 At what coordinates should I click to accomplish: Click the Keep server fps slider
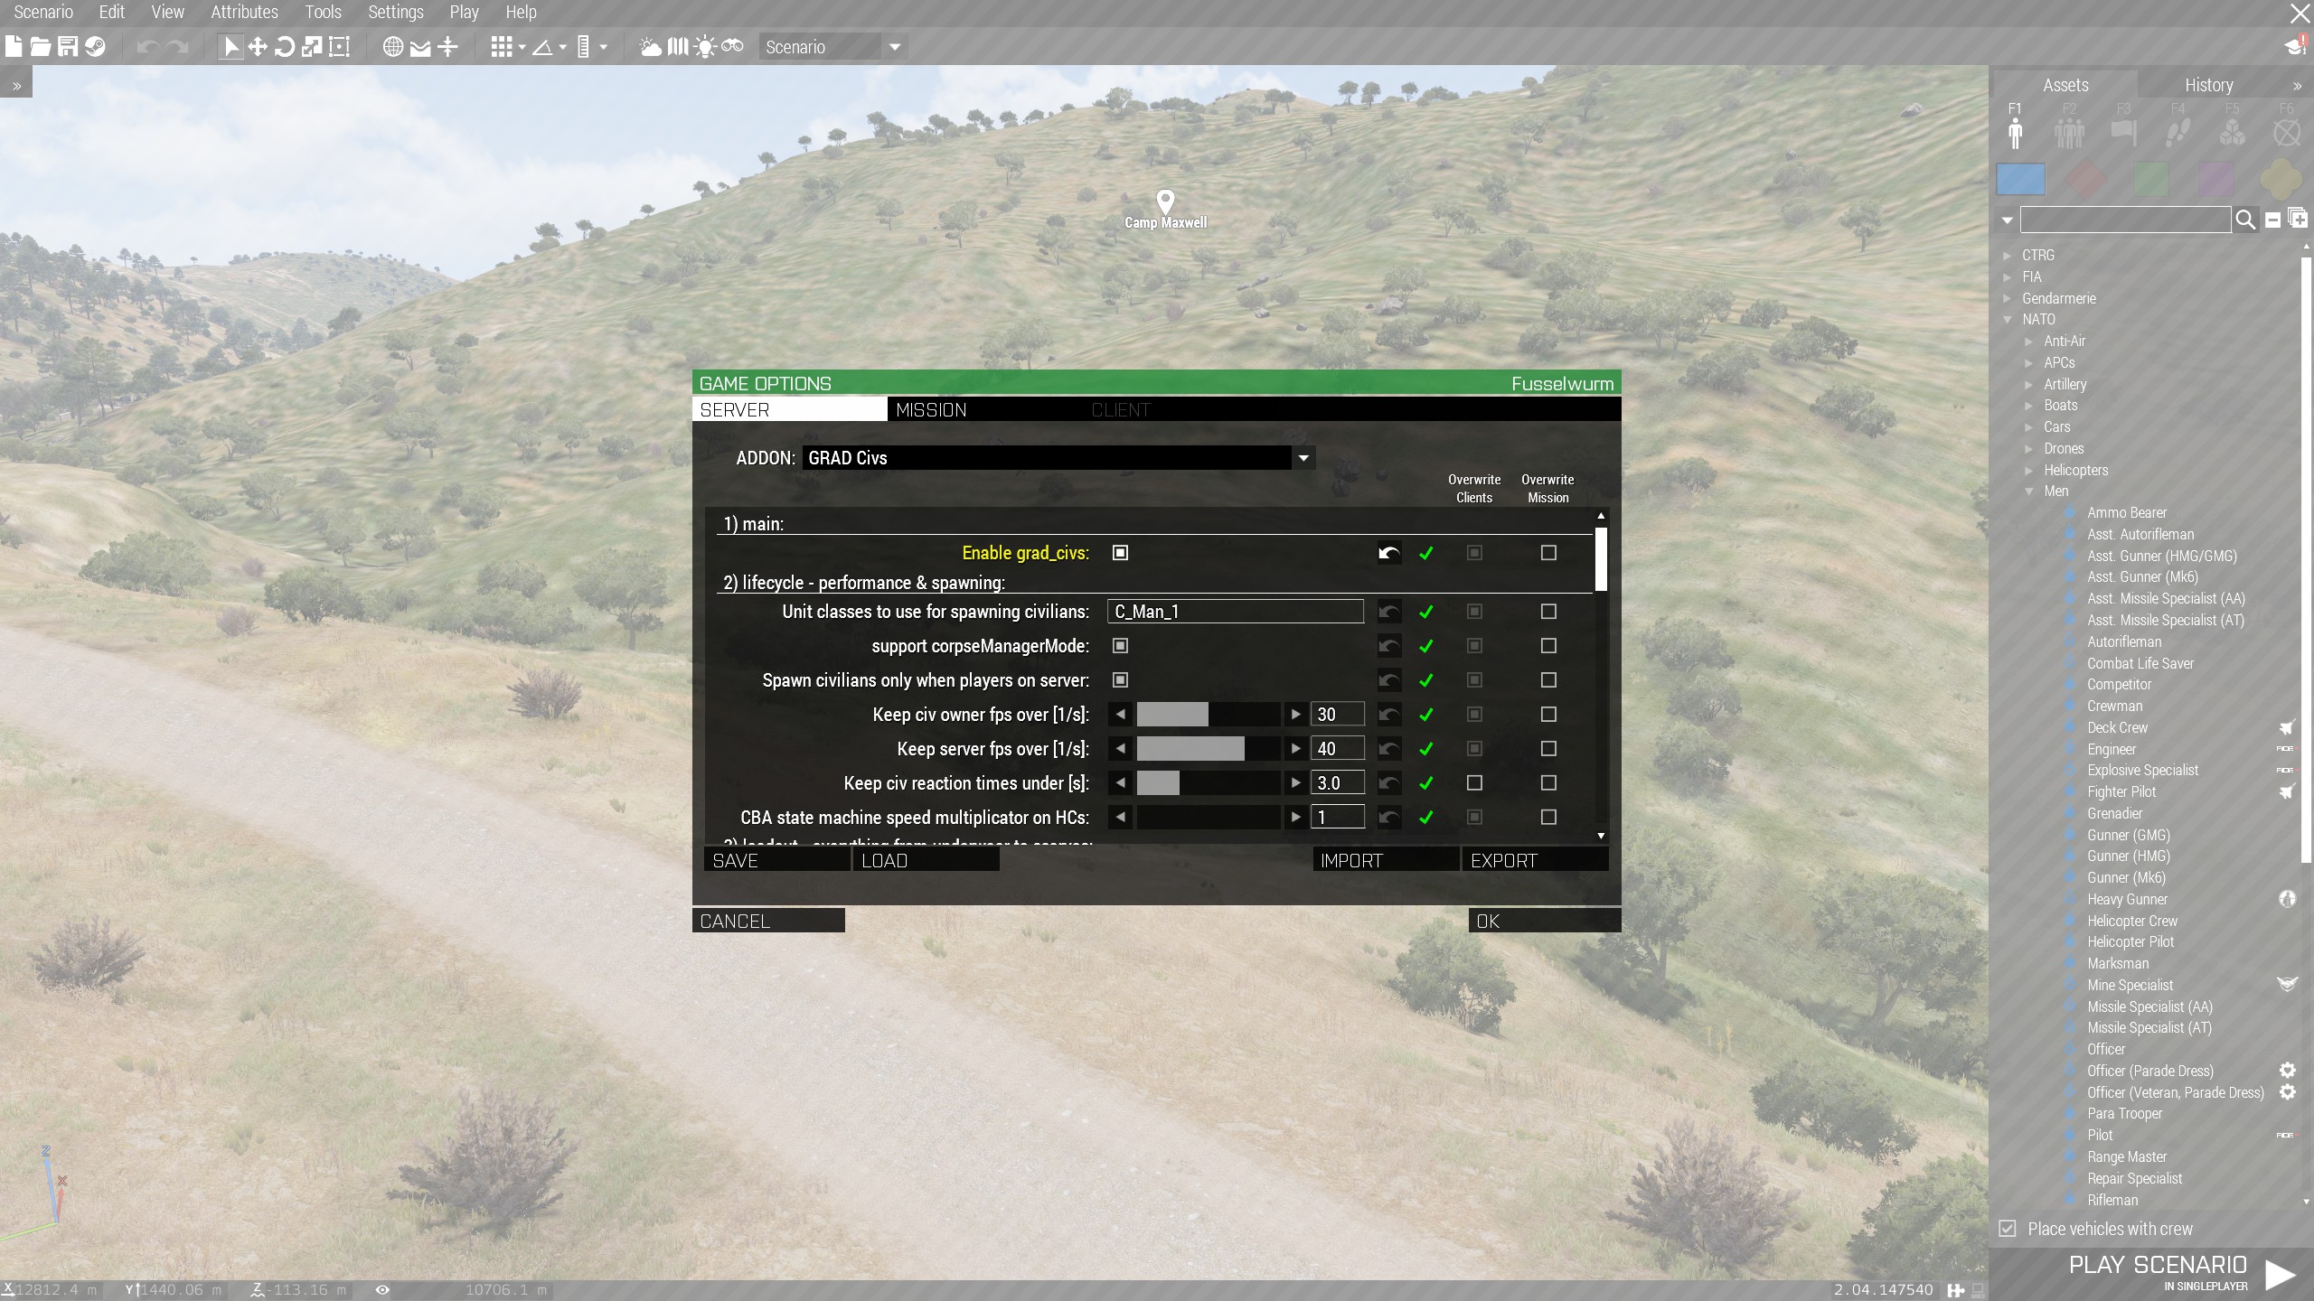click(x=1207, y=749)
